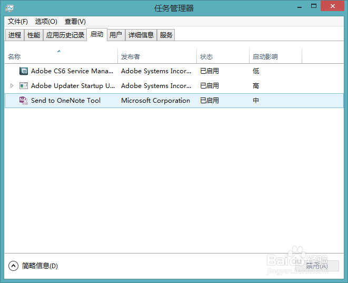Open the 查看(V) menu
This screenshot has width=348, height=283.
tap(75, 22)
